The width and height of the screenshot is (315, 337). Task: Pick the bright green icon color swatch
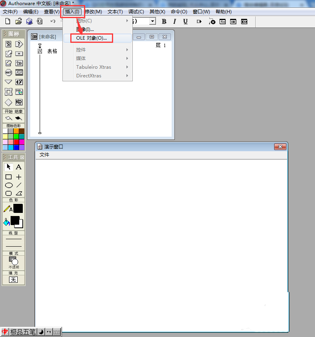[16, 136]
